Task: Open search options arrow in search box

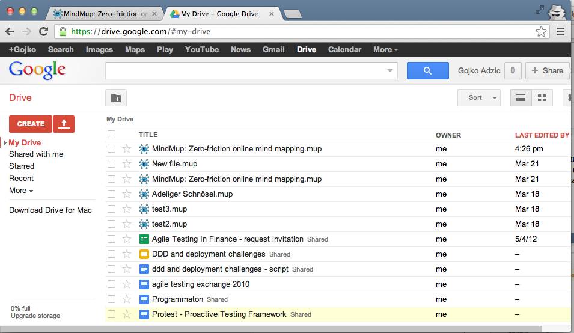Action: (390, 70)
